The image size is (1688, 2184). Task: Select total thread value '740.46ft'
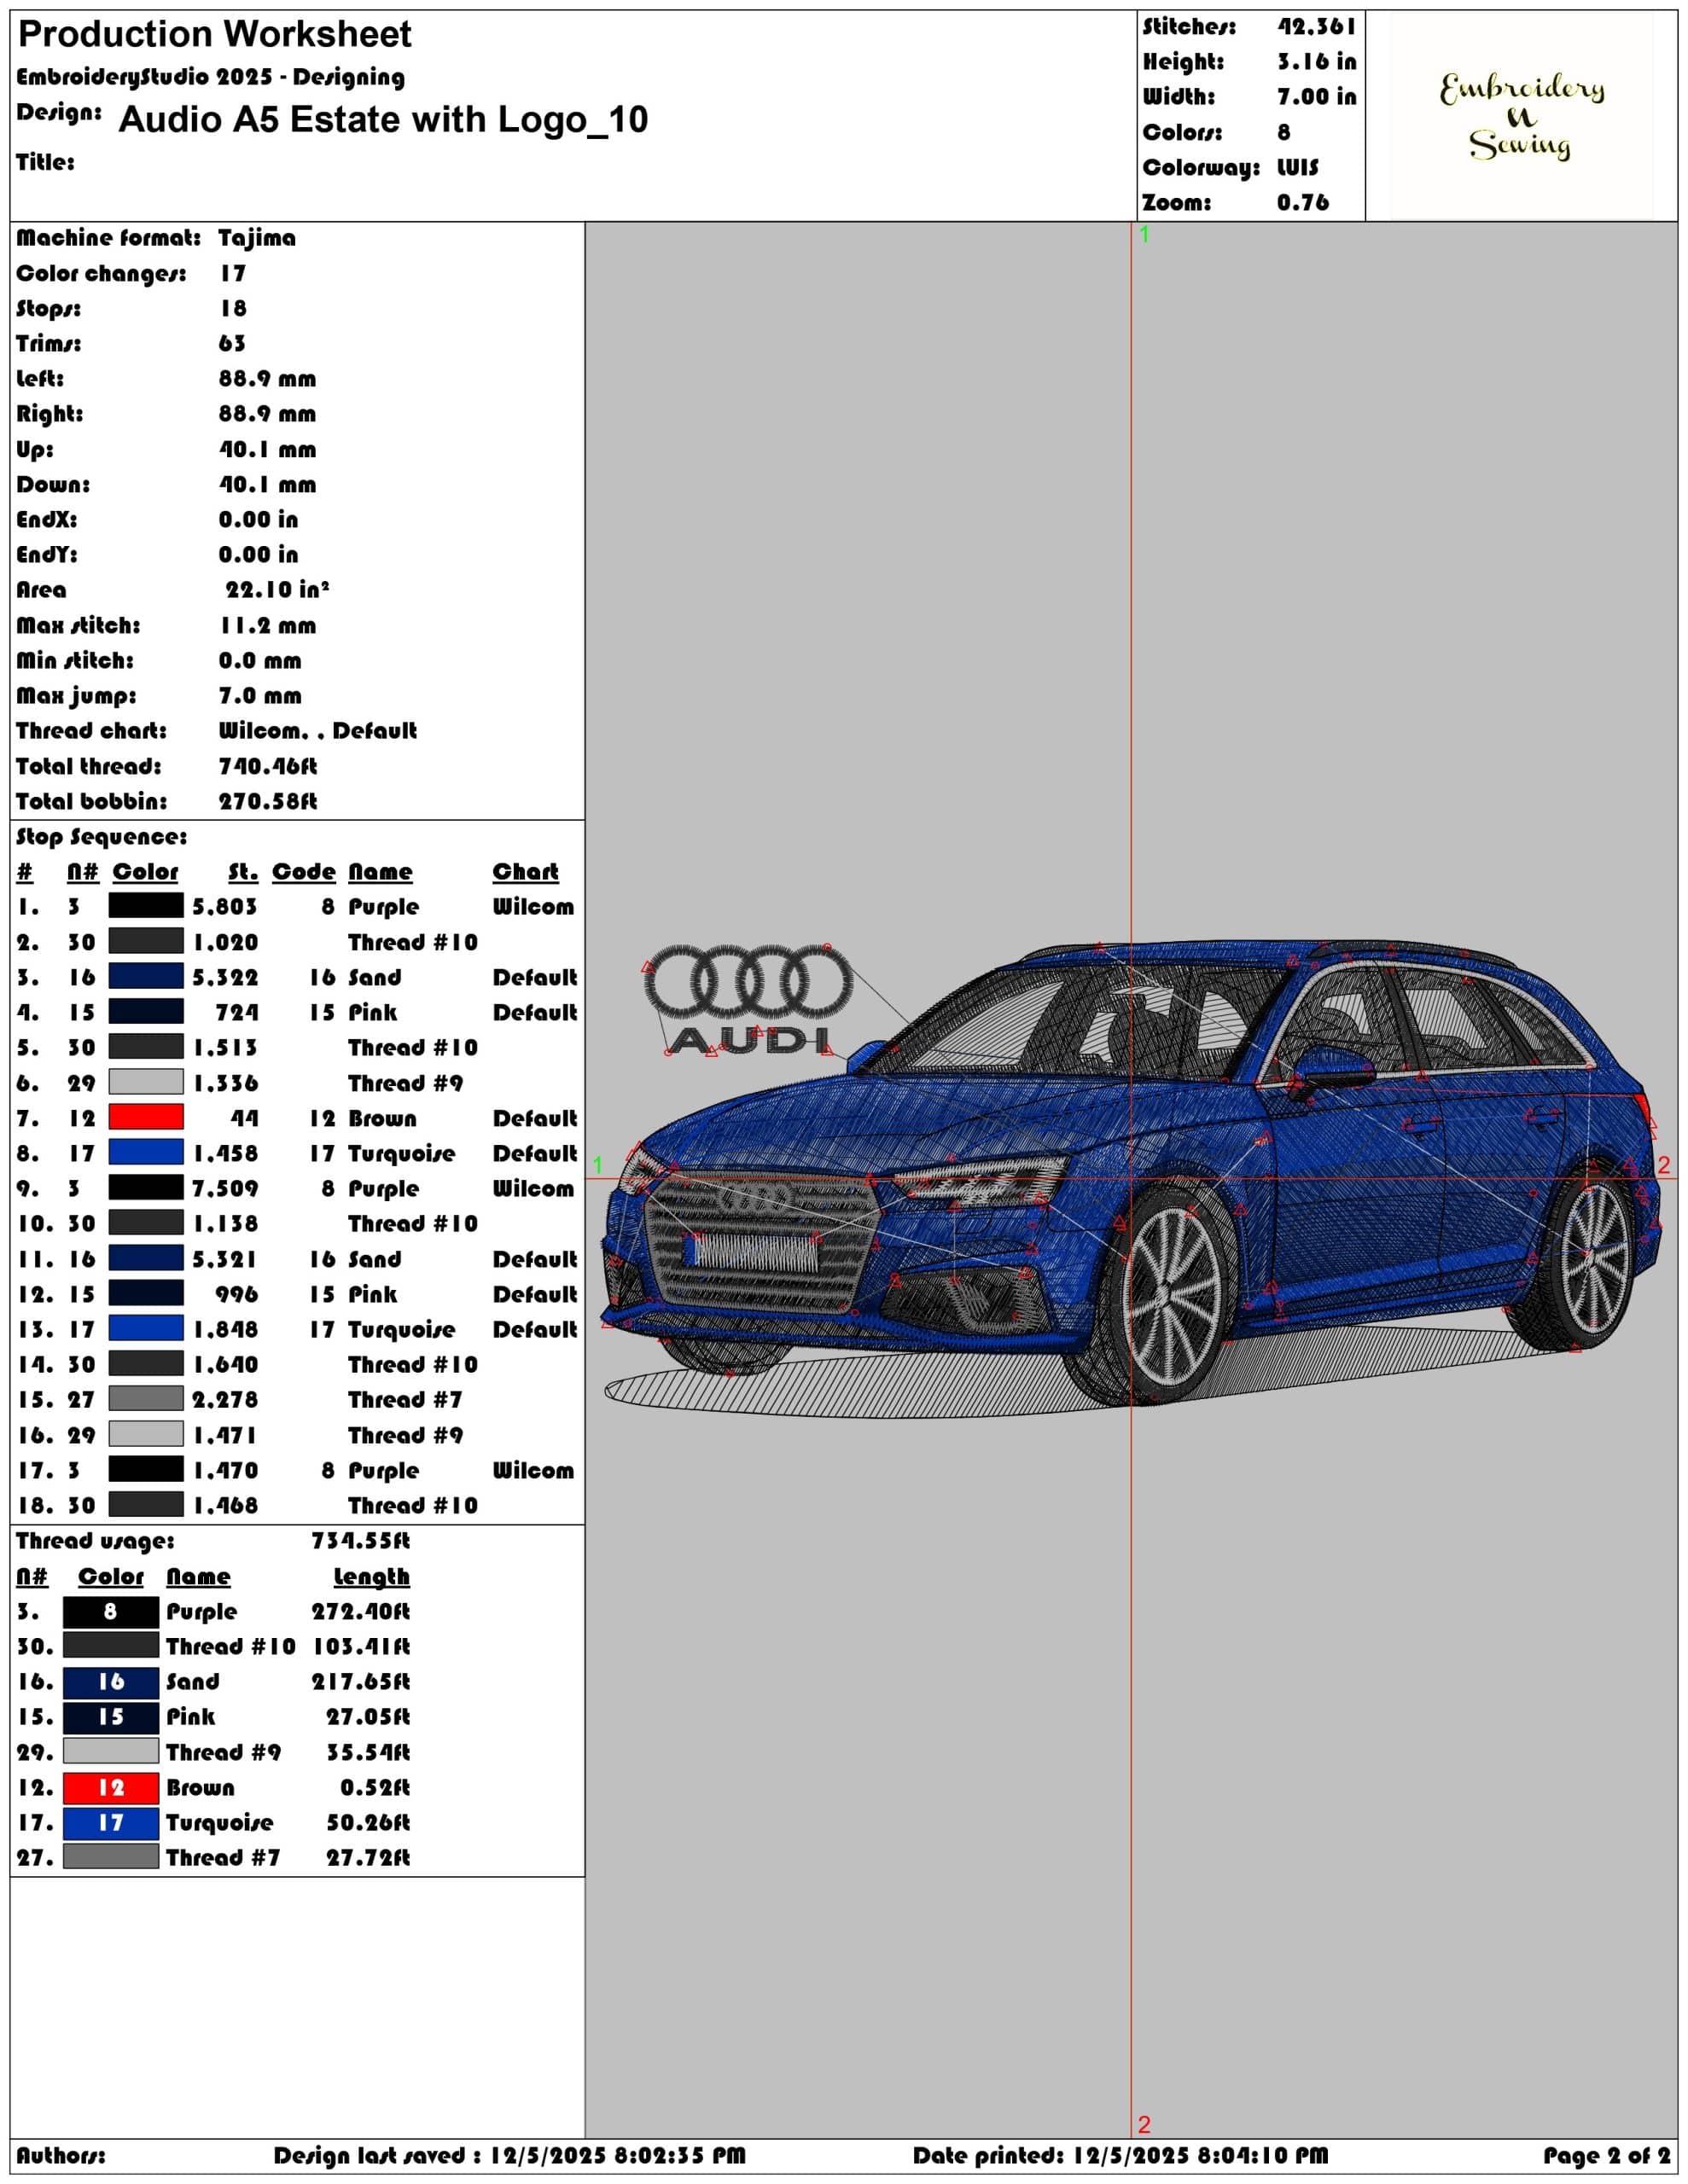(268, 767)
